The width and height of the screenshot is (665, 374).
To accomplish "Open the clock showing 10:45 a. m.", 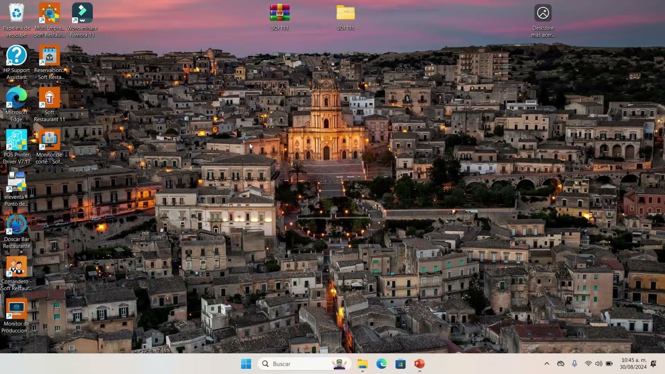I will 633,364.
